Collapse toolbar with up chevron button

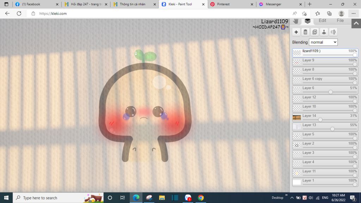356,23
